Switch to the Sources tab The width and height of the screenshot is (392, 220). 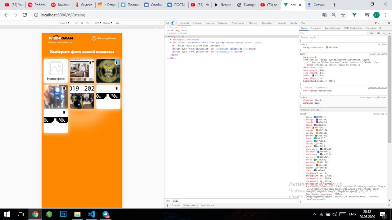pos(210,23)
